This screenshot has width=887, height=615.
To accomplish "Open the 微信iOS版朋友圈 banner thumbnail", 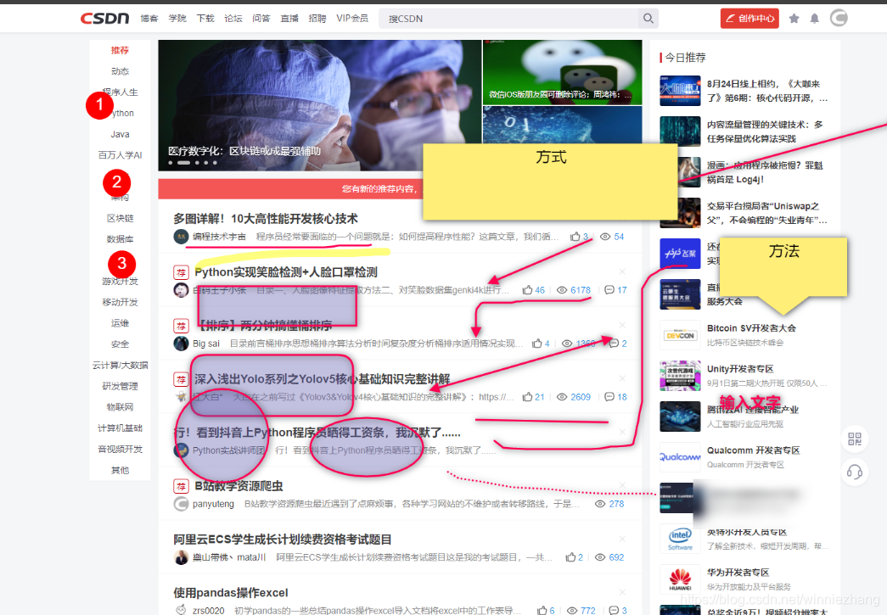I will pyautogui.click(x=562, y=72).
